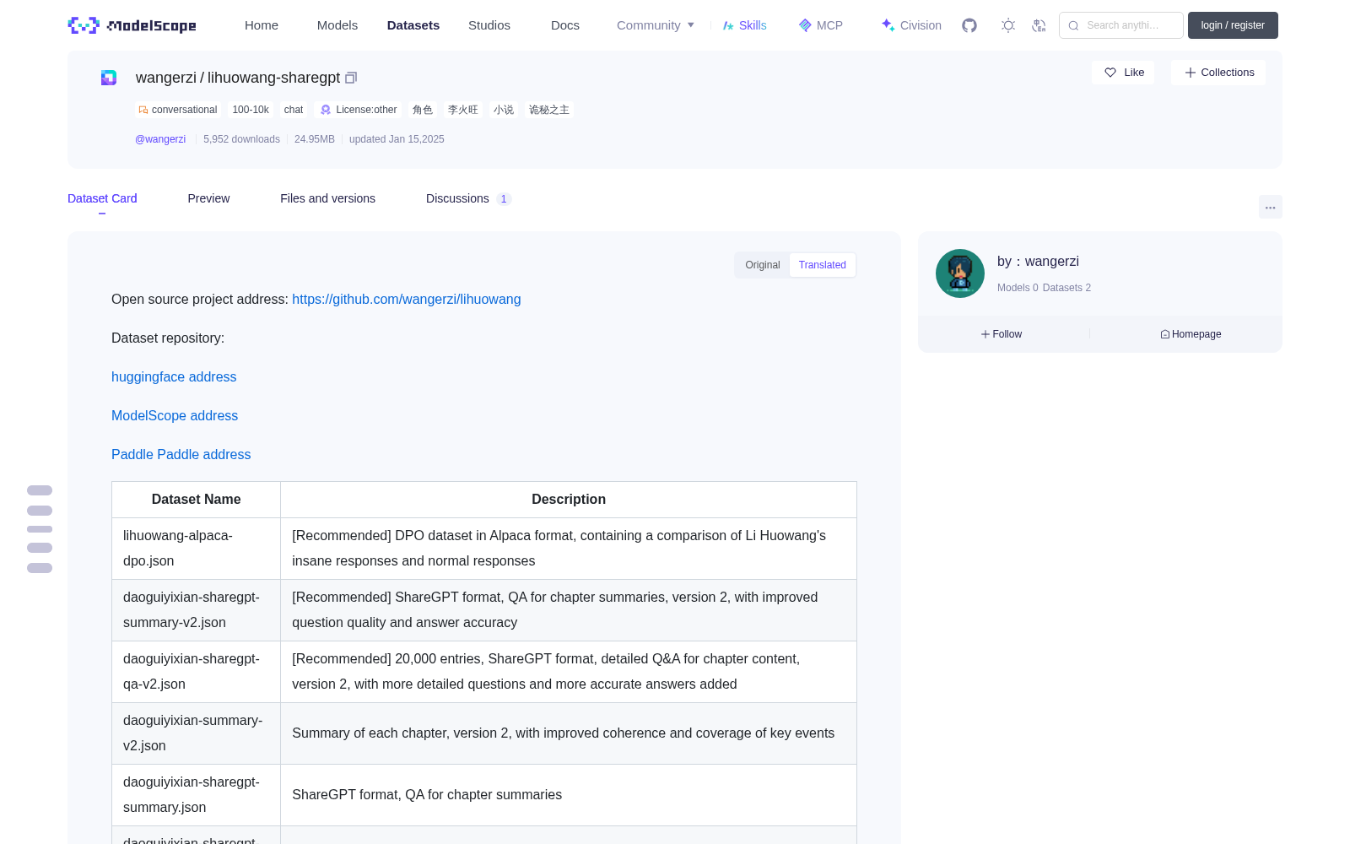Open the author's Homepage
This screenshot has height=844, width=1350.
click(1191, 334)
